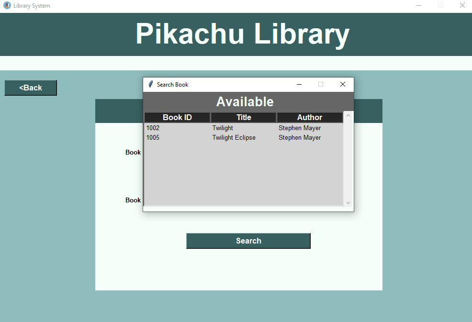Viewport: 472px width, 322px height.
Task: Click the Author column header
Action: coord(309,117)
